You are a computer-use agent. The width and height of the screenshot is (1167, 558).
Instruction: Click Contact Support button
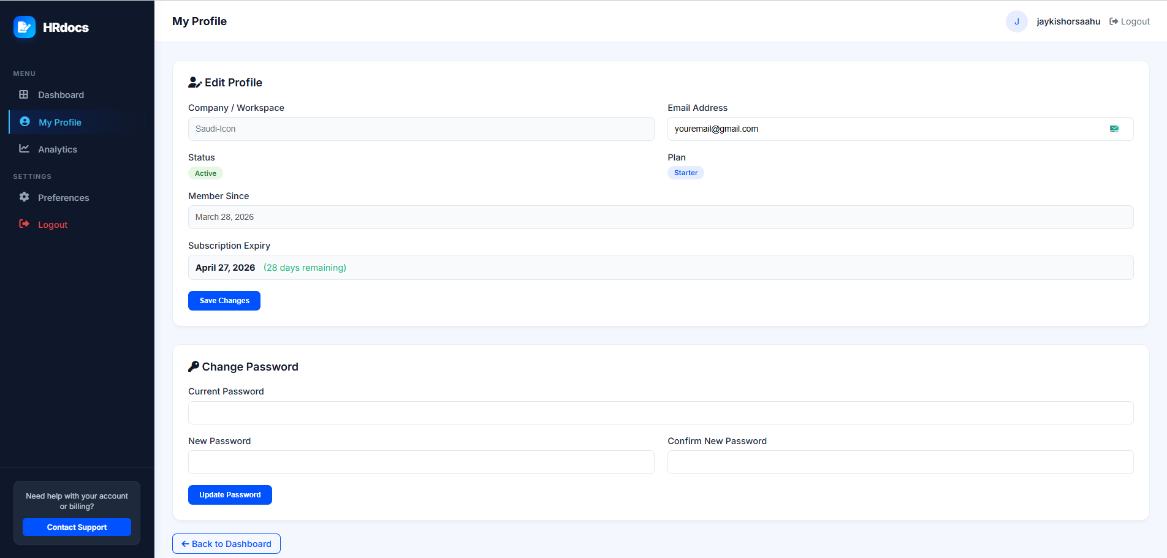pyautogui.click(x=77, y=527)
